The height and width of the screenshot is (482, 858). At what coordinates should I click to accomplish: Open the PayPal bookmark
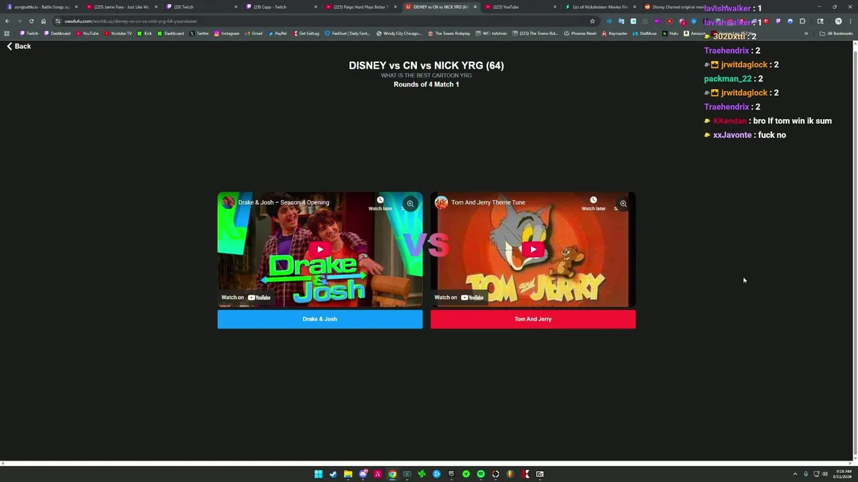(278, 33)
